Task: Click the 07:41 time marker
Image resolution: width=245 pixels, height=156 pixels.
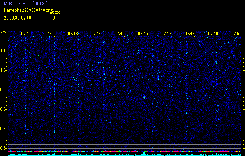Action: (26, 33)
